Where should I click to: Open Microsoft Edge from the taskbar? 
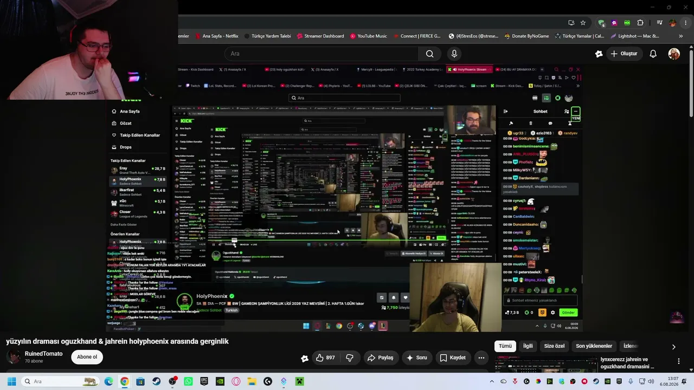tap(108, 381)
